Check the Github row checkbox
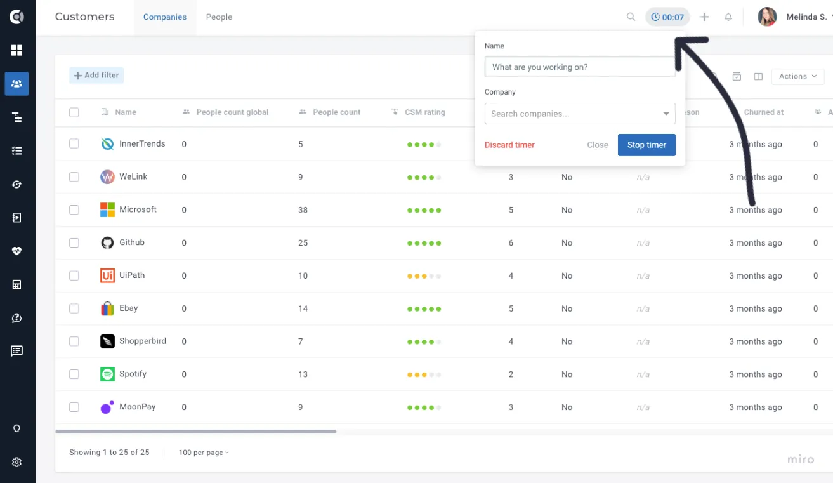The height and width of the screenshot is (483, 833). [x=74, y=243]
